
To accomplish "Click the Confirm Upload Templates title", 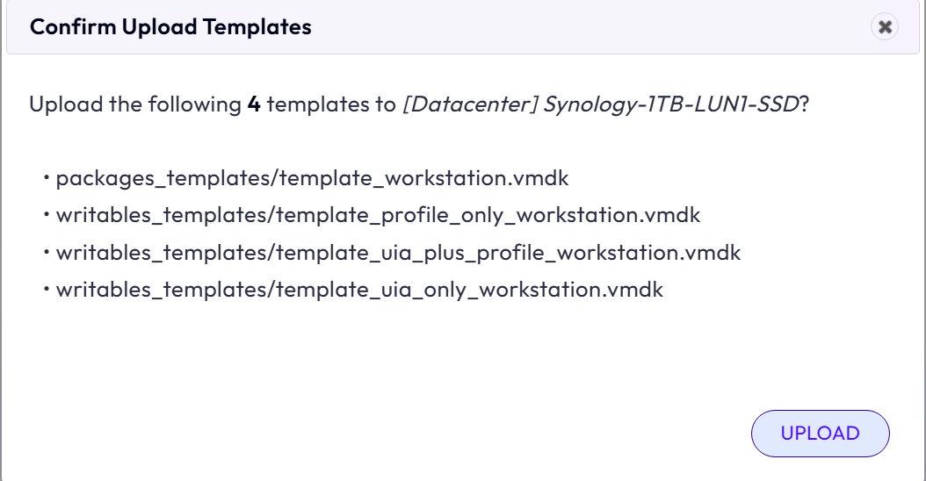I will point(170,27).
